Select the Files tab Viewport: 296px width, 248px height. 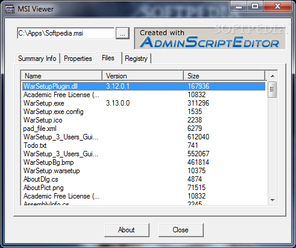(108, 58)
